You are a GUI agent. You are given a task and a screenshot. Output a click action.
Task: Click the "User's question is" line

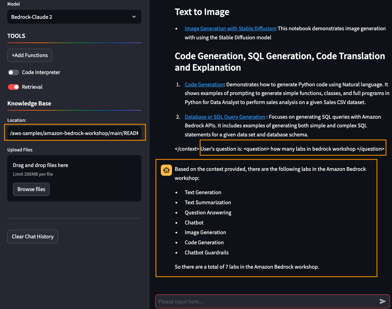(x=292, y=149)
